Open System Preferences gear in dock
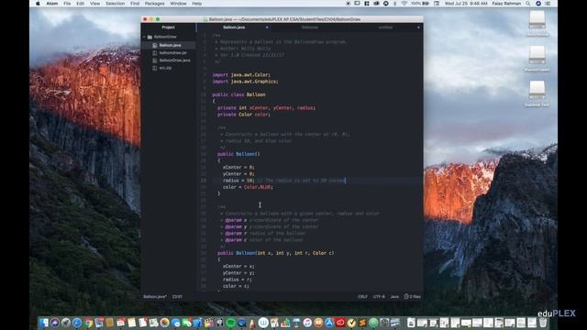This screenshot has height=330, width=587. pos(384,323)
